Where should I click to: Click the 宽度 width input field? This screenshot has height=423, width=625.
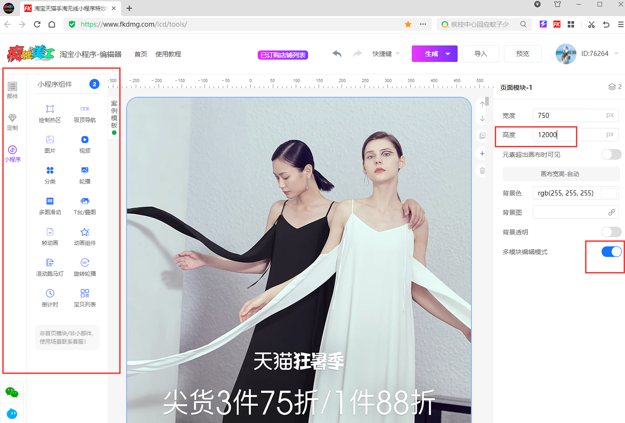coord(576,115)
